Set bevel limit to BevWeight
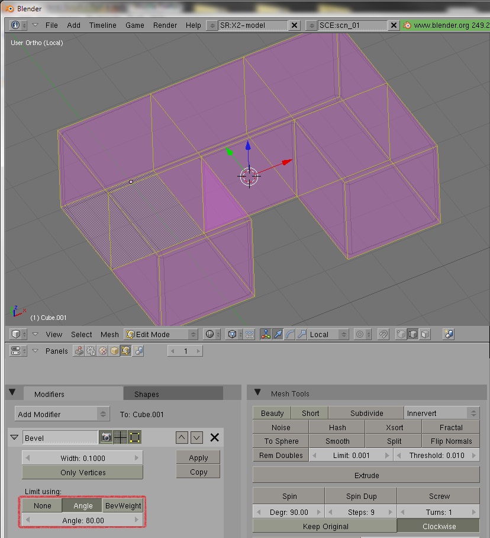The image size is (490, 538). point(122,505)
